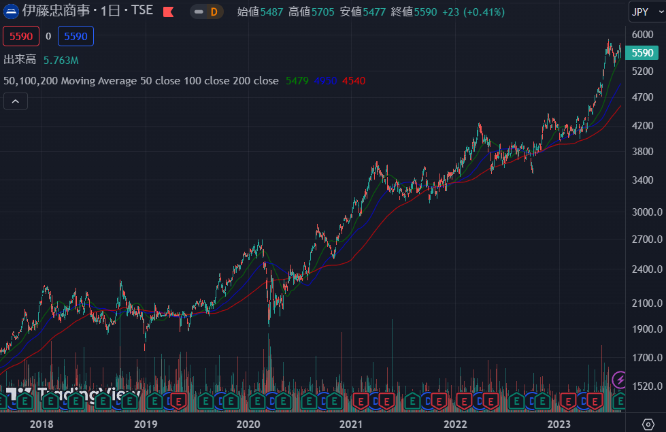Click the 始値5487 open price readout
The width and height of the screenshot is (666, 432).
coord(260,12)
